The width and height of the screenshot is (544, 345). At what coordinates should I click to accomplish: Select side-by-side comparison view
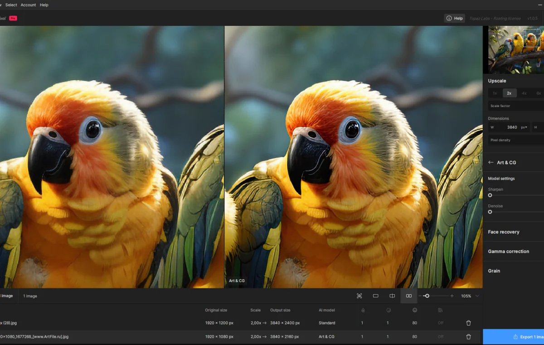pyautogui.click(x=409, y=296)
